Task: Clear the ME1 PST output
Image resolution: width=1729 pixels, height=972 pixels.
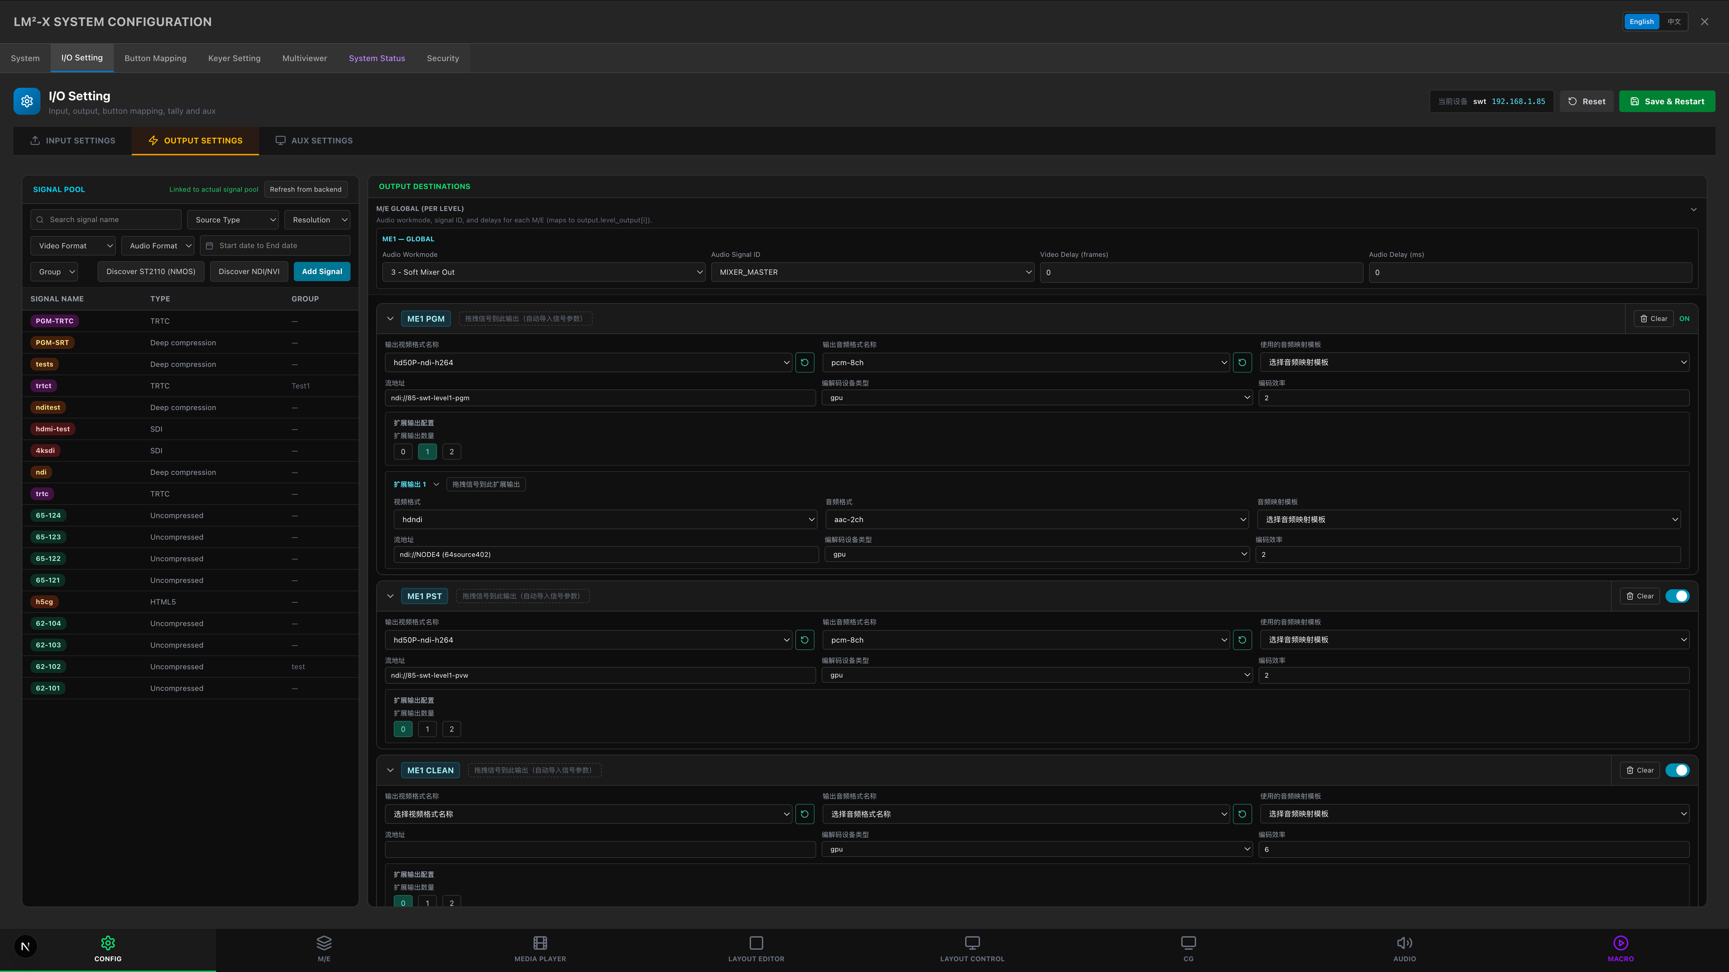Action: pos(1640,596)
